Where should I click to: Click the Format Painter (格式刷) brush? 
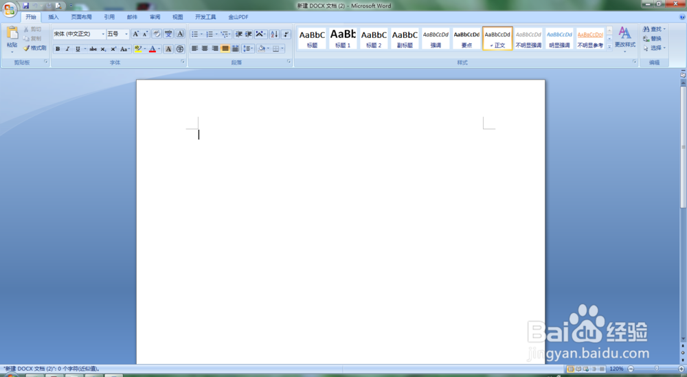pyautogui.click(x=34, y=48)
